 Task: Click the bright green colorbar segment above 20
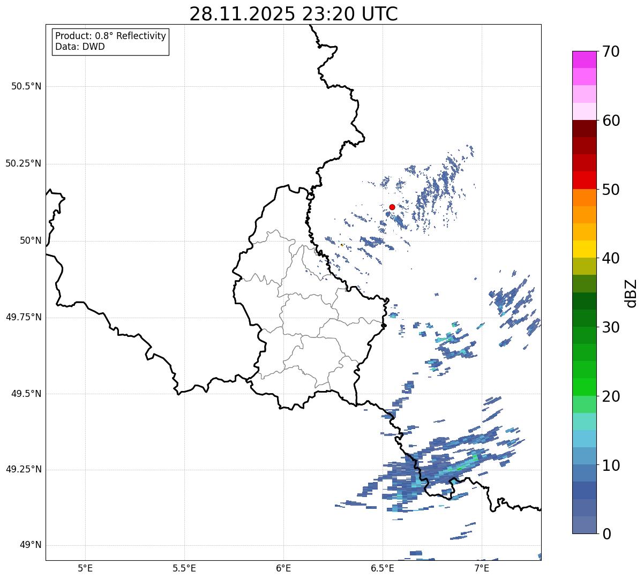point(584,387)
